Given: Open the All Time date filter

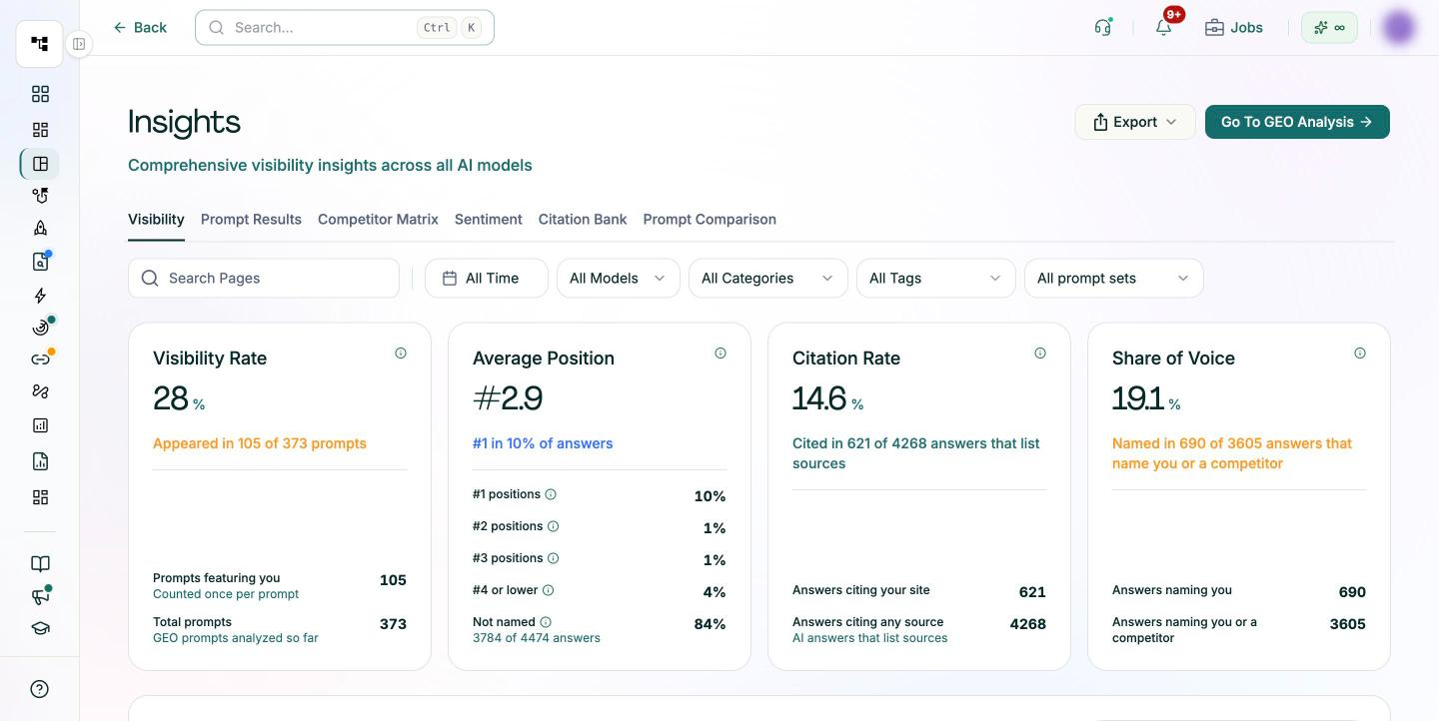Looking at the screenshot, I should 487,278.
